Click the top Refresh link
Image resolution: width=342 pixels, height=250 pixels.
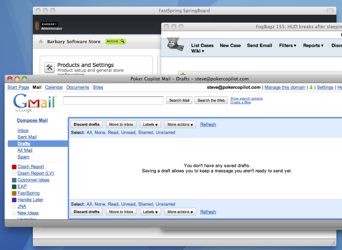click(208, 125)
